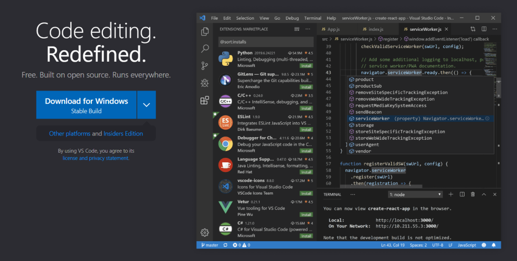Open extensions panel more actions ellipsis
The image size is (517, 261).
coord(307,29)
